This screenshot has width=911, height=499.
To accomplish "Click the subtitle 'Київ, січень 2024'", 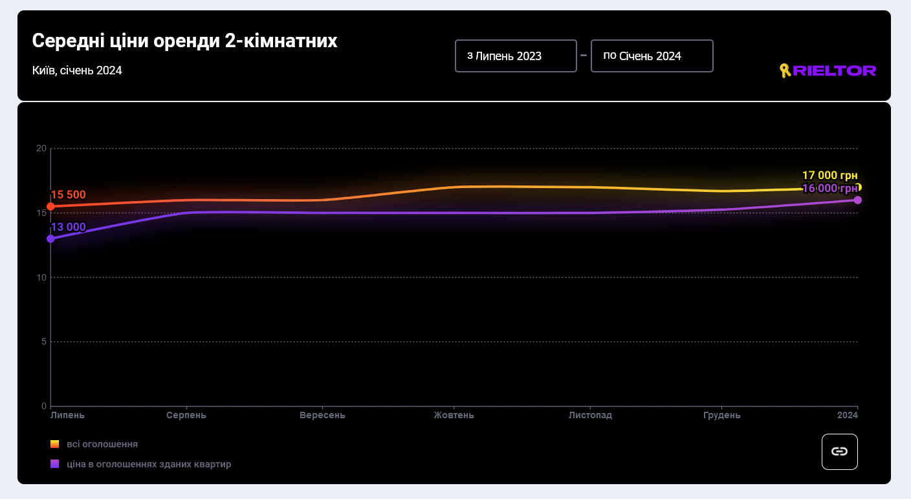I will point(77,70).
